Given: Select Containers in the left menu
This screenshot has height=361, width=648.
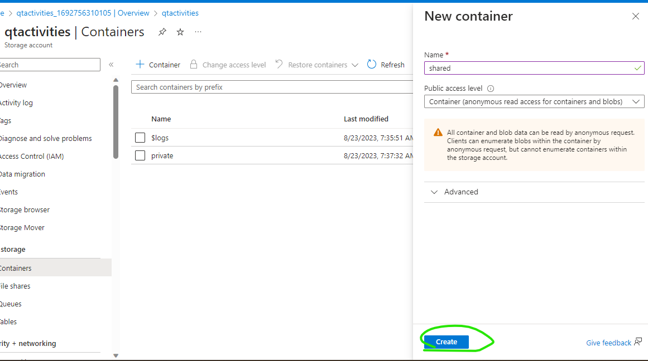Looking at the screenshot, I should [x=55, y=268].
